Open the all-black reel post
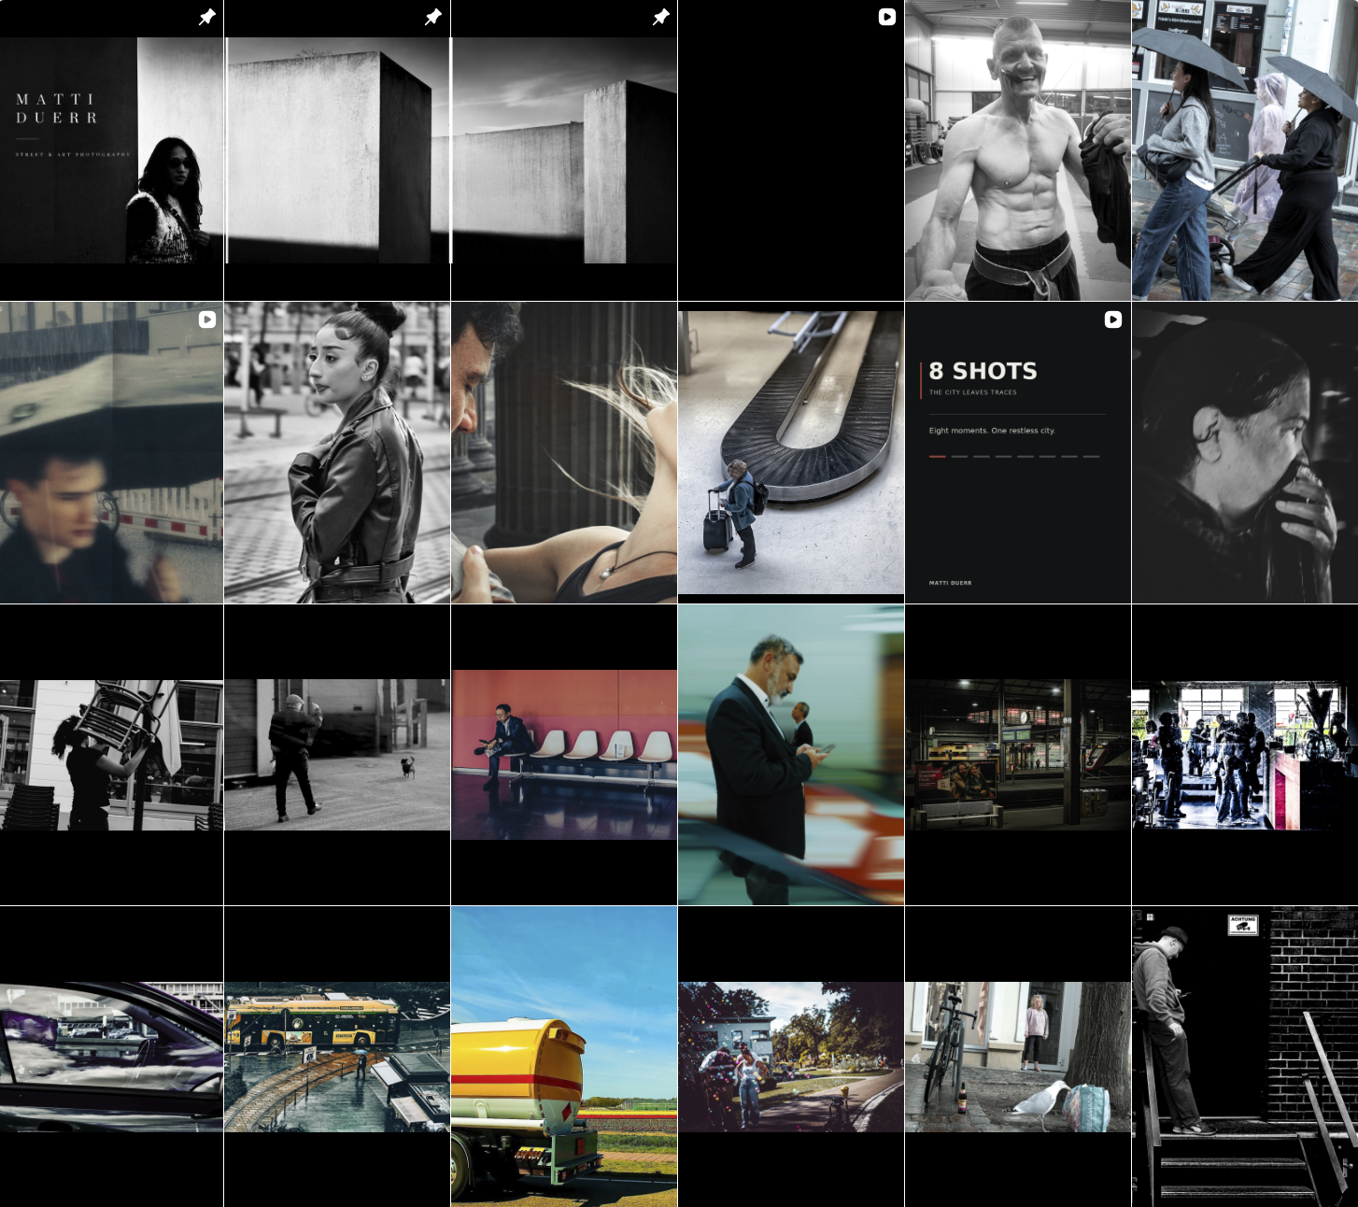Viewport: 1358px width, 1207px height. pyautogui.click(x=791, y=150)
